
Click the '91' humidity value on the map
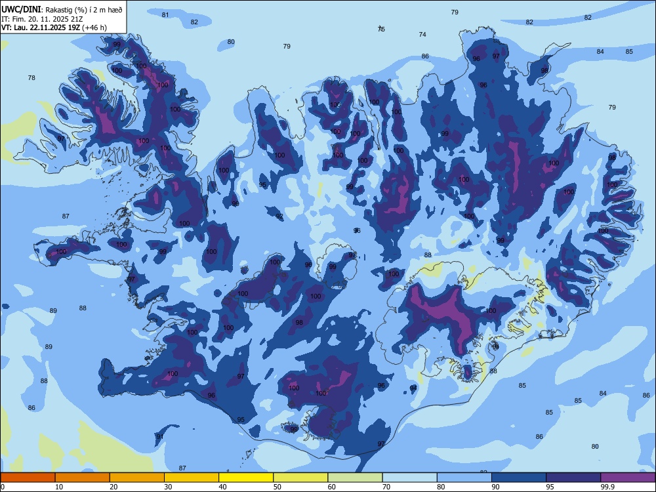[x=160, y=437]
